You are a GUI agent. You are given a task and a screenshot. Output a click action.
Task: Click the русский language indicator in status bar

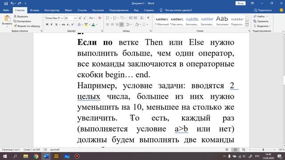click(55, 150)
